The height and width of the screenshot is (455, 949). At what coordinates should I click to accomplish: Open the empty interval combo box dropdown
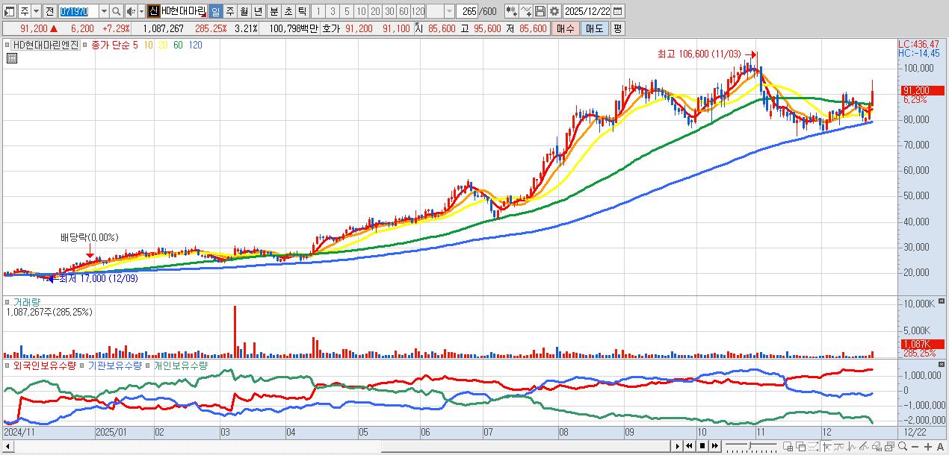pyautogui.click(x=449, y=11)
